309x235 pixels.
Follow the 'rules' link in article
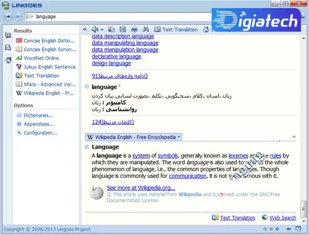point(275,155)
